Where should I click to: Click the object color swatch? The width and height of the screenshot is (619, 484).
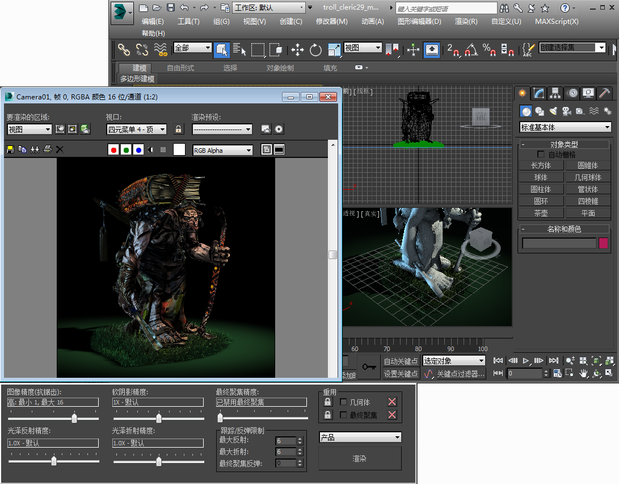[x=603, y=243]
